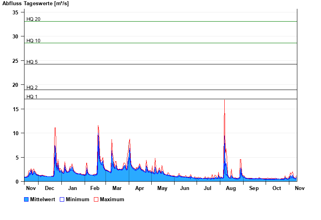Select the Dec month label on axis
321x220 pixels.
[x=50, y=188]
